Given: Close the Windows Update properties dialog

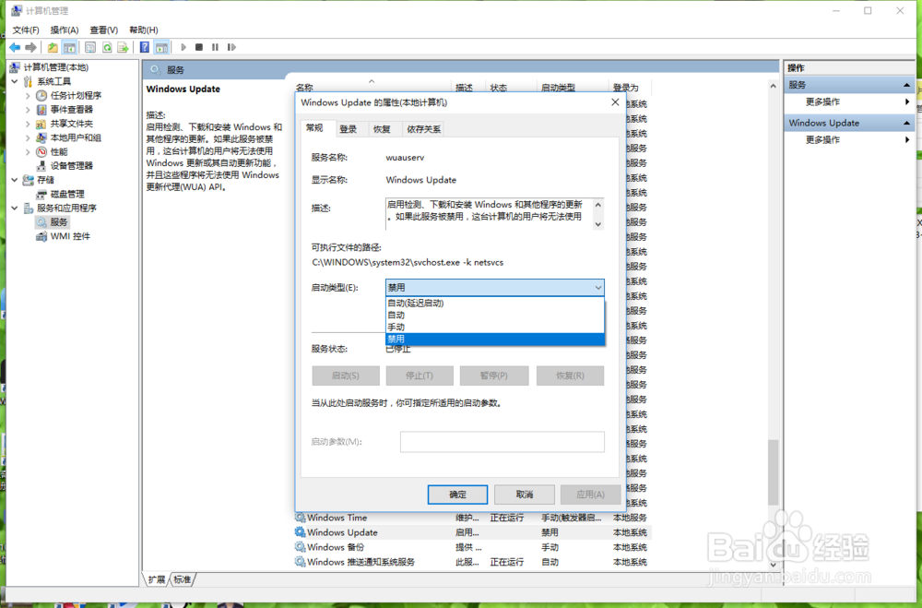Looking at the screenshot, I should (x=615, y=102).
